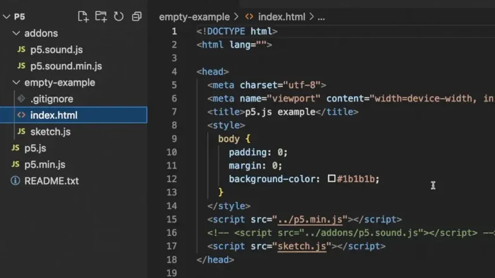495x278 pixels.
Task: Click the HTML icon in the breadcrumb
Action: coord(249,17)
